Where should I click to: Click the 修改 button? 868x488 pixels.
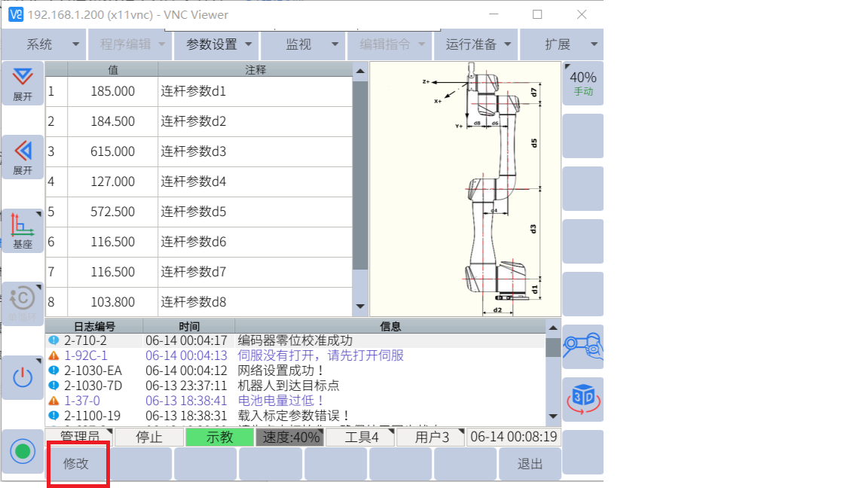(x=76, y=464)
